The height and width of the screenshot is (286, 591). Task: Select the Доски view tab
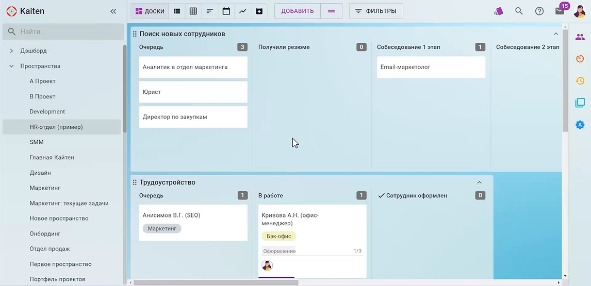coord(150,11)
